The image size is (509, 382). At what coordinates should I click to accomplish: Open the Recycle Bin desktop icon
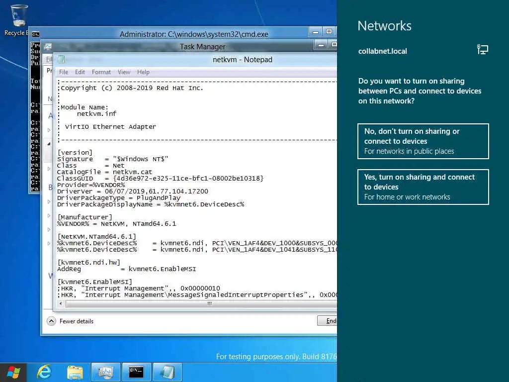coord(18,19)
